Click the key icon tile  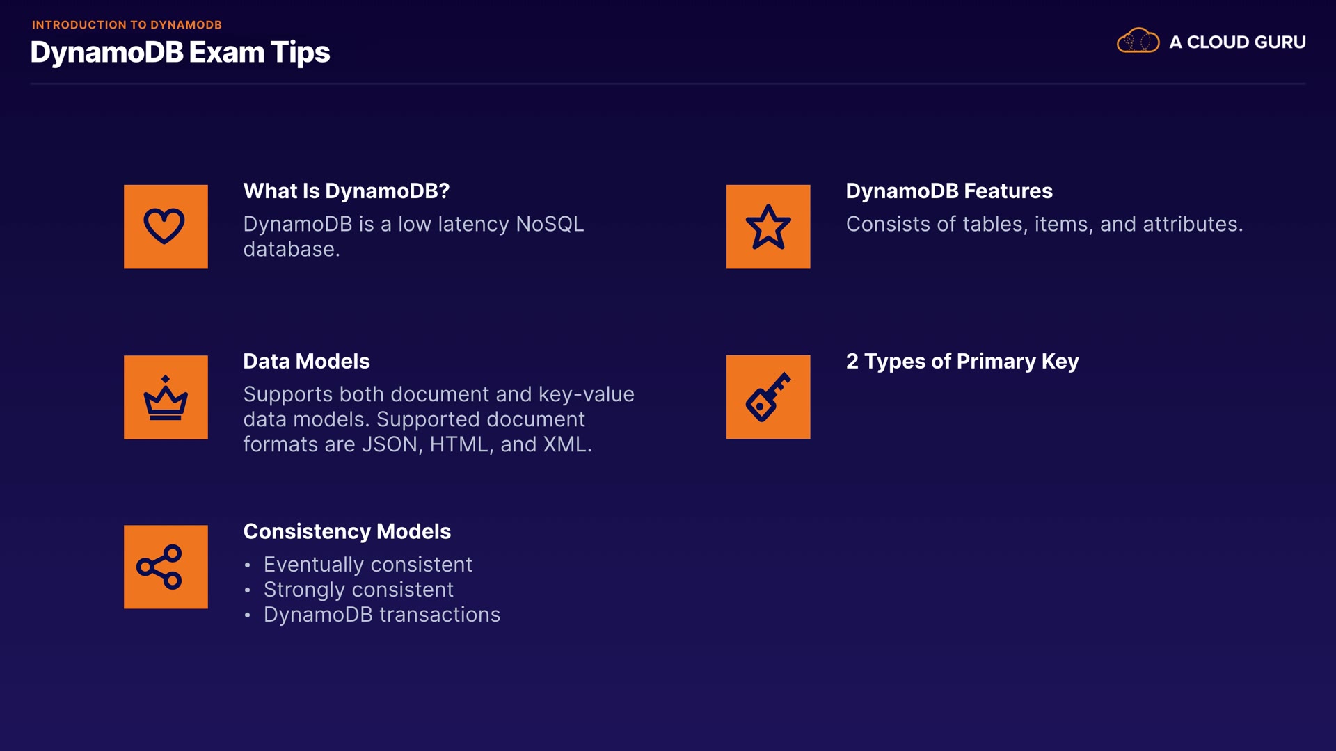click(x=768, y=397)
